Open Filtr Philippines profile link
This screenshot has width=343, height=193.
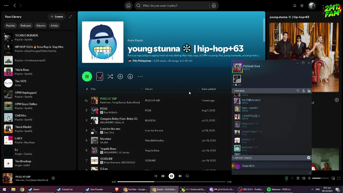[142, 61]
